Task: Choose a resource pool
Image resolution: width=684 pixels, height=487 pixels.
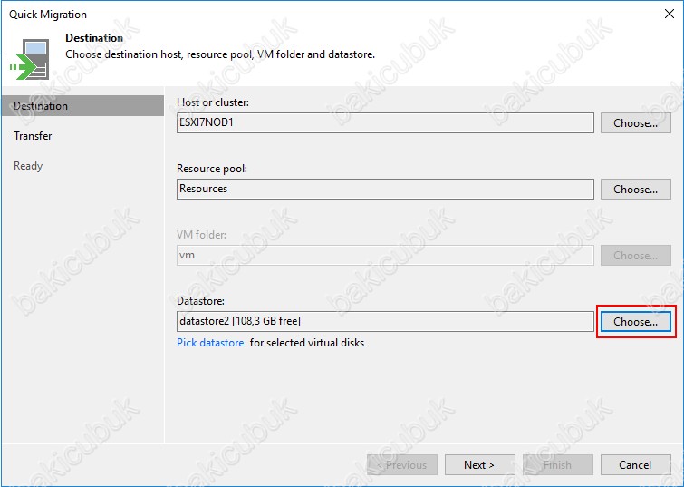Action: point(636,190)
